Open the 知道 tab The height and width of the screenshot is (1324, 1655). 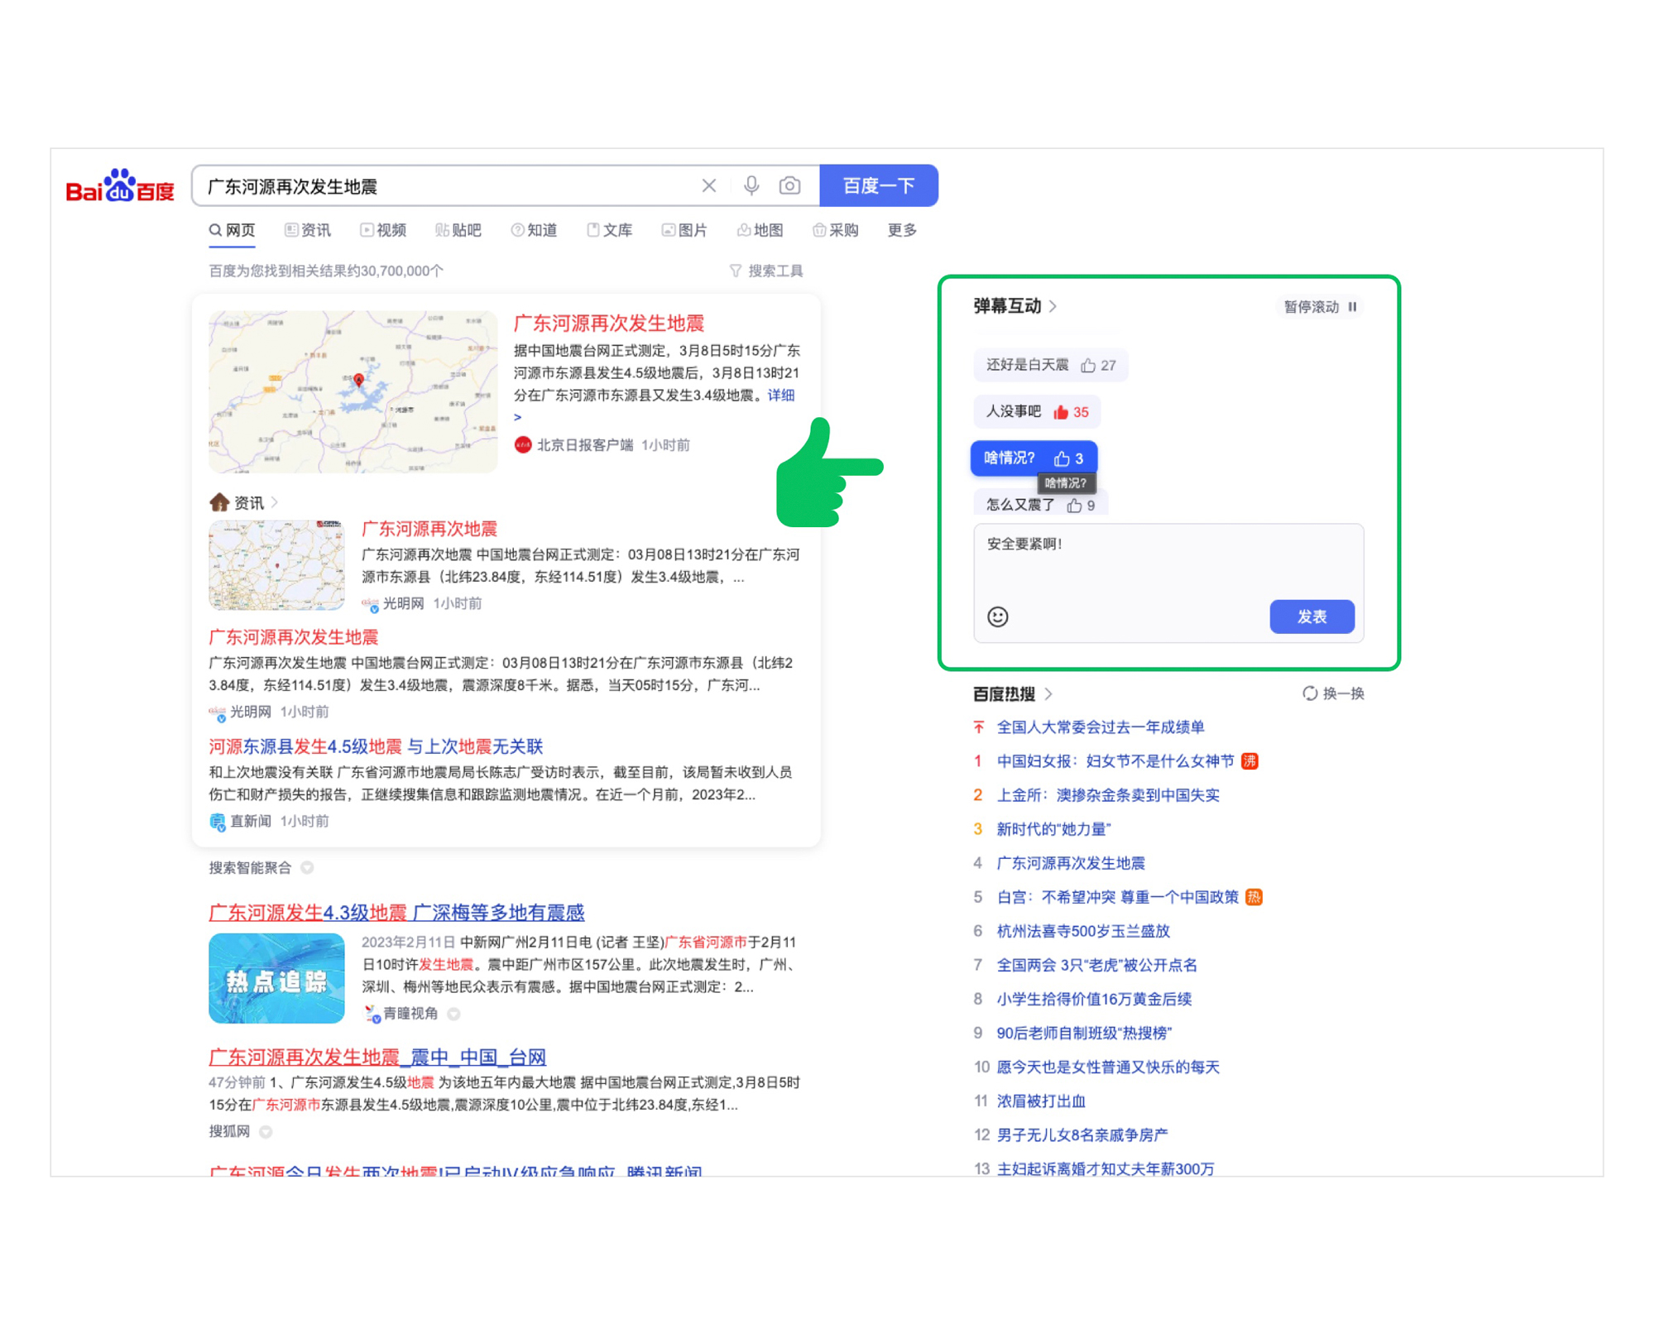[x=534, y=230]
